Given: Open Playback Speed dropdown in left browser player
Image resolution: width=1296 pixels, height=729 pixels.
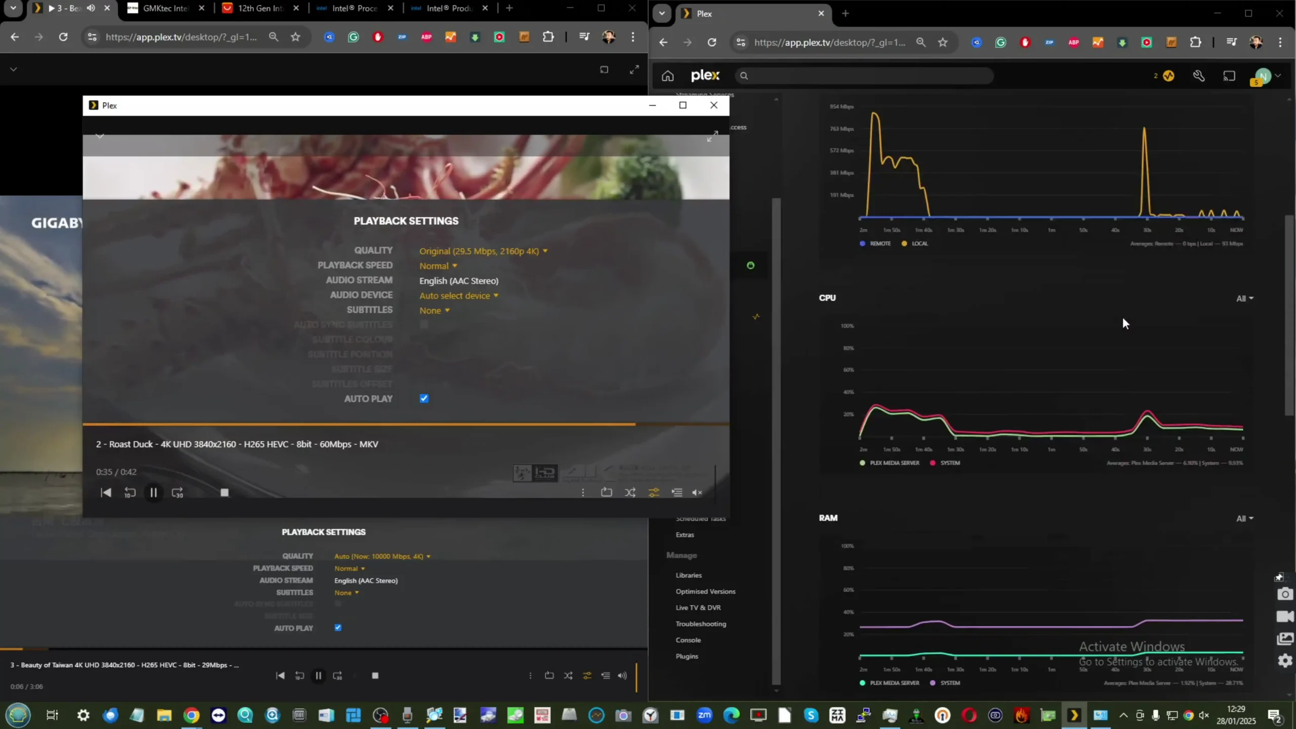Looking at the screenshot, I should pyautogui.click(x=349, y=568).
